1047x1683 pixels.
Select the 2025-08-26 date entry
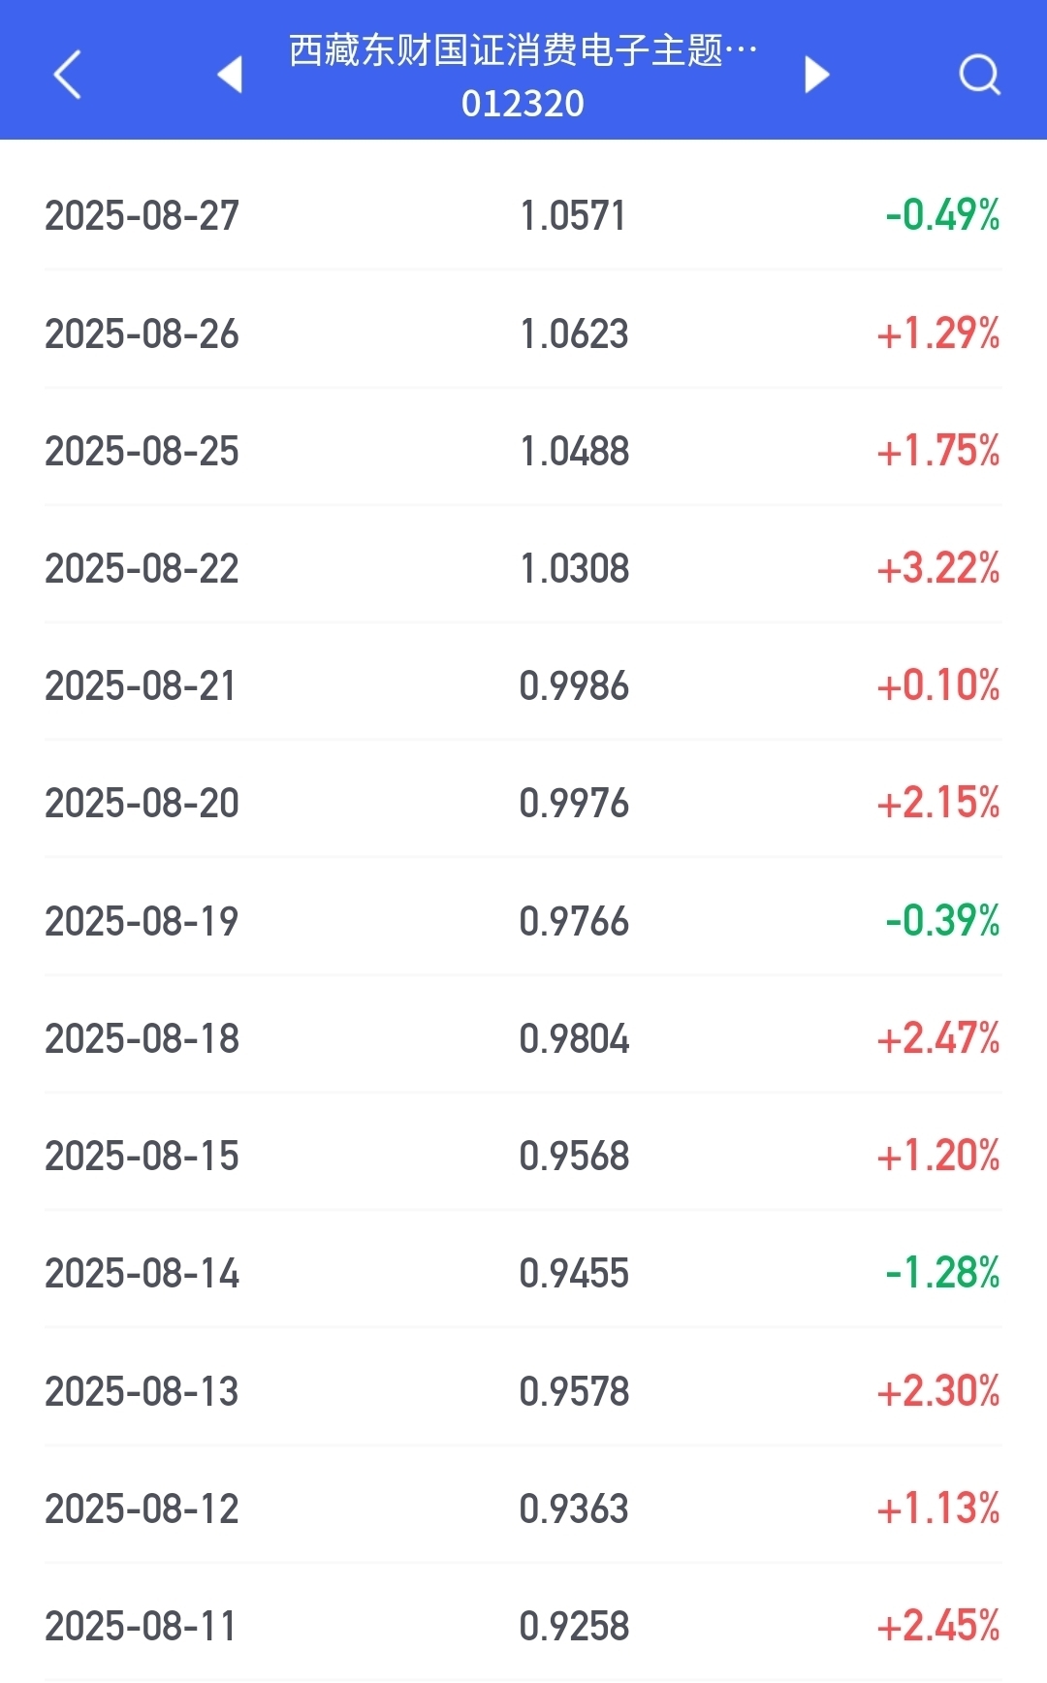[142, 333]
